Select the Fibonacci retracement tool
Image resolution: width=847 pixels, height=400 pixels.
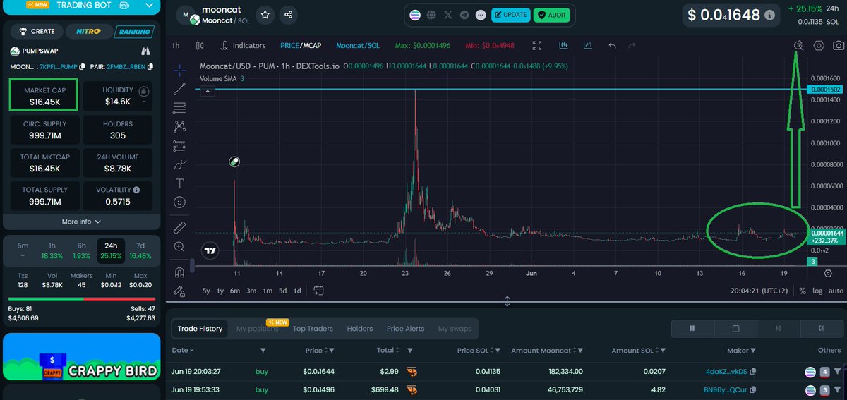coord(179,108)
